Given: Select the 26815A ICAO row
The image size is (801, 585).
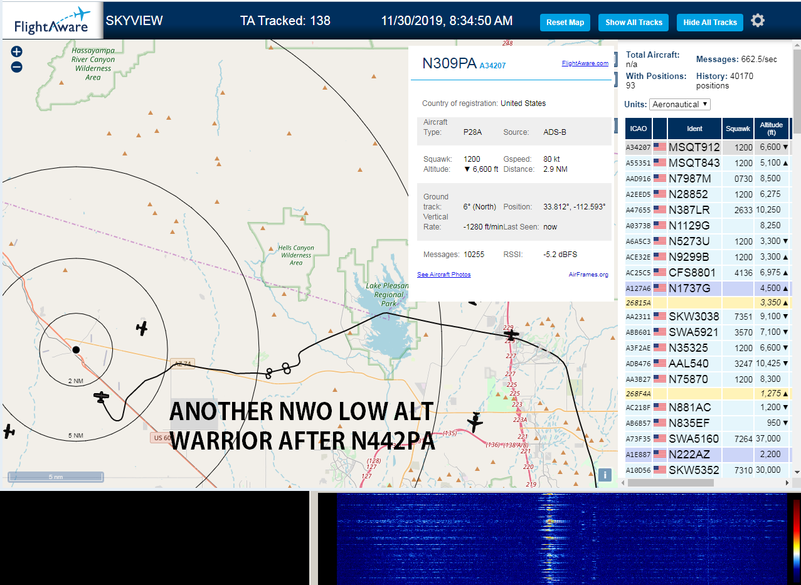Looking at the screenshot, I should [x=708, y=302].
